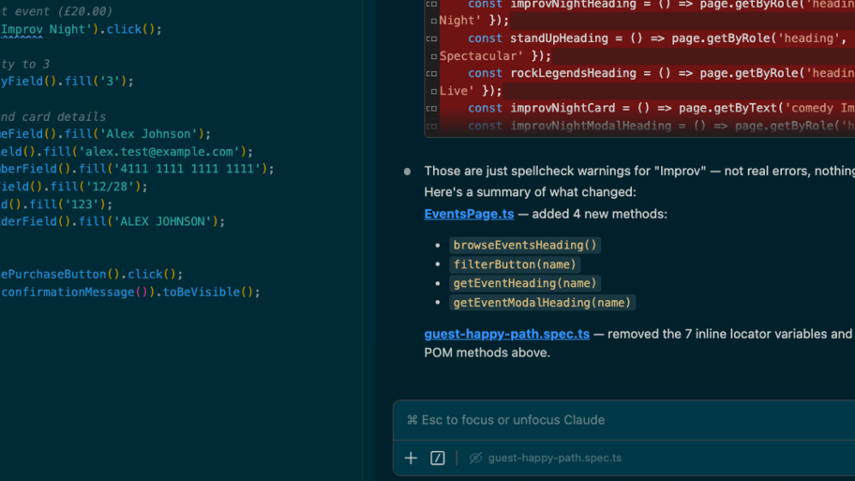Click the 'event (£20.00)' comment line
The image size is (855, 481).
[x=56, y=11]
